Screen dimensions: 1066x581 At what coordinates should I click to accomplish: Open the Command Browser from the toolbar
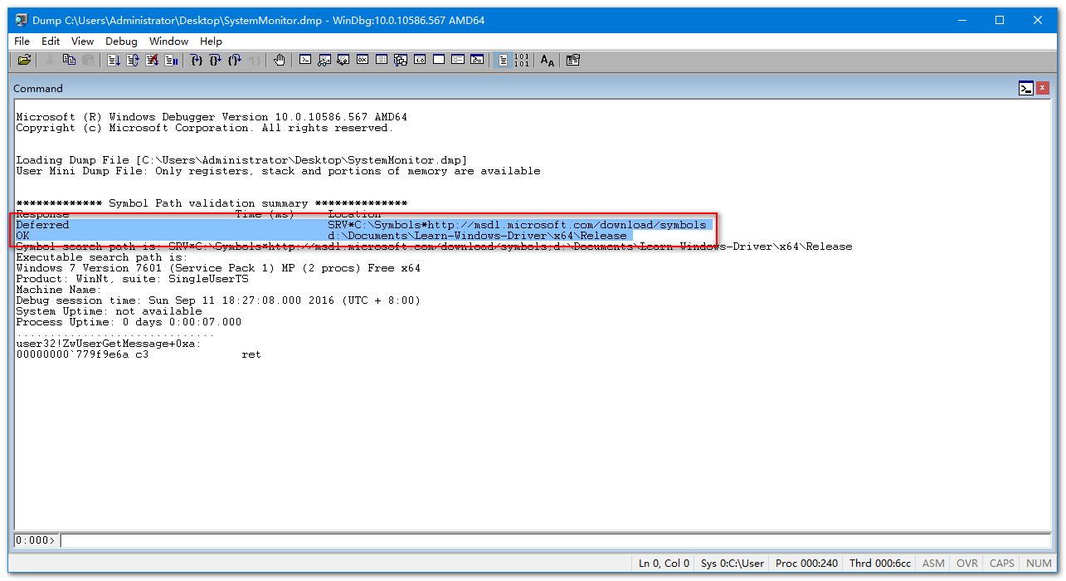[x=477, y=60]
